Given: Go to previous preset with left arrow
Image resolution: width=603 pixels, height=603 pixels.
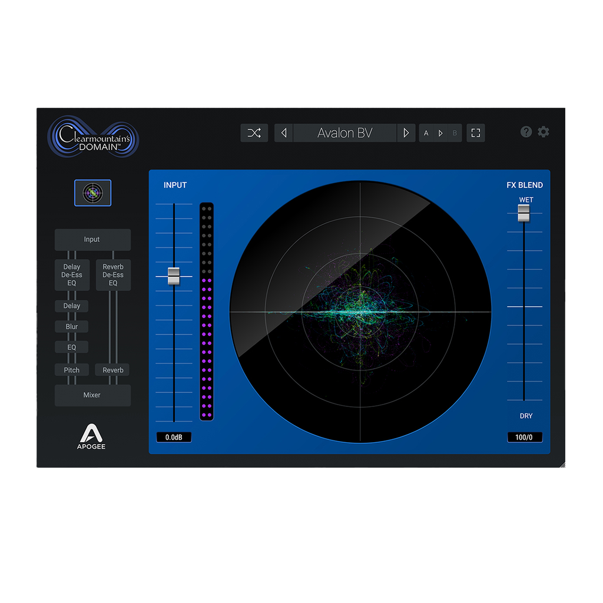Looking at the screenshot, I should coord(284,133).
